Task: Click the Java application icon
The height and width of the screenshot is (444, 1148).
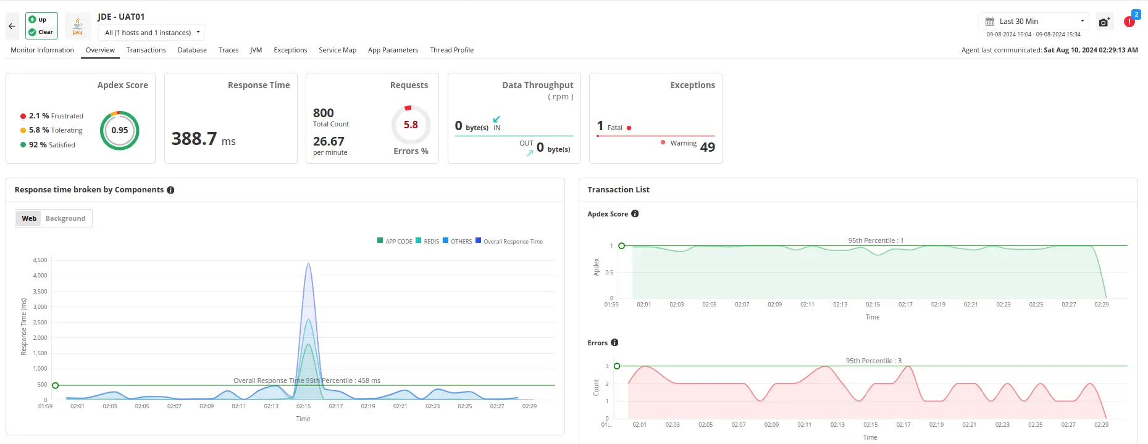Action: coord(78,26)
